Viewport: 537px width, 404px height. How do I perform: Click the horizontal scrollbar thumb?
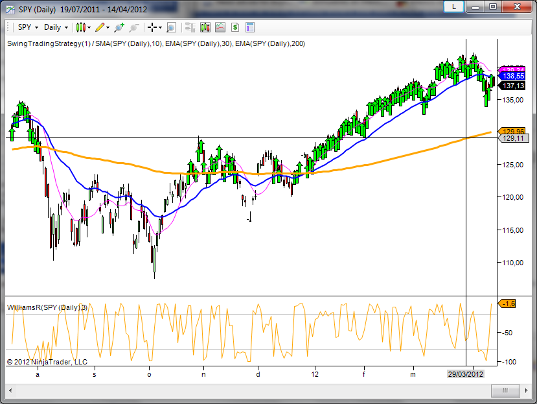(505, 390)
